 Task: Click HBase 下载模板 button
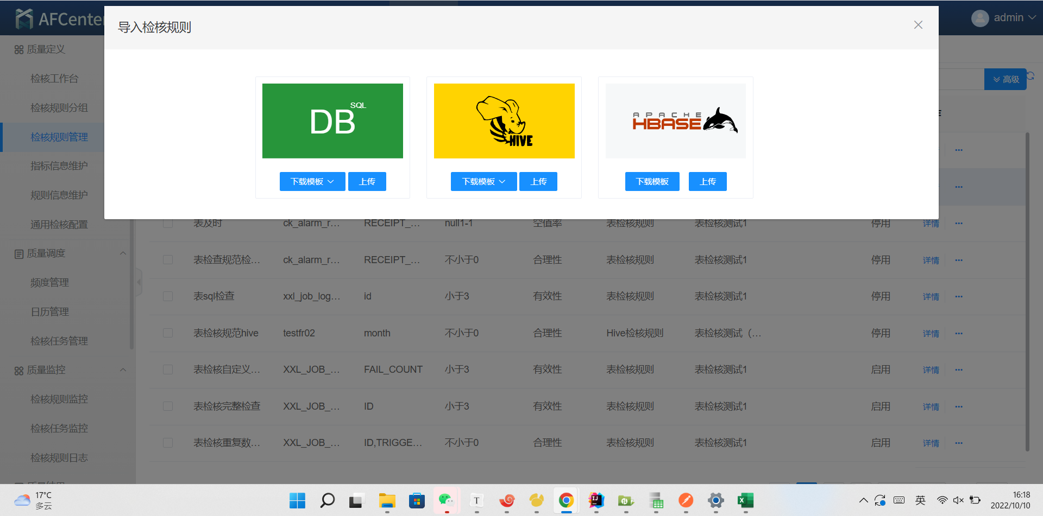point(652,182)
